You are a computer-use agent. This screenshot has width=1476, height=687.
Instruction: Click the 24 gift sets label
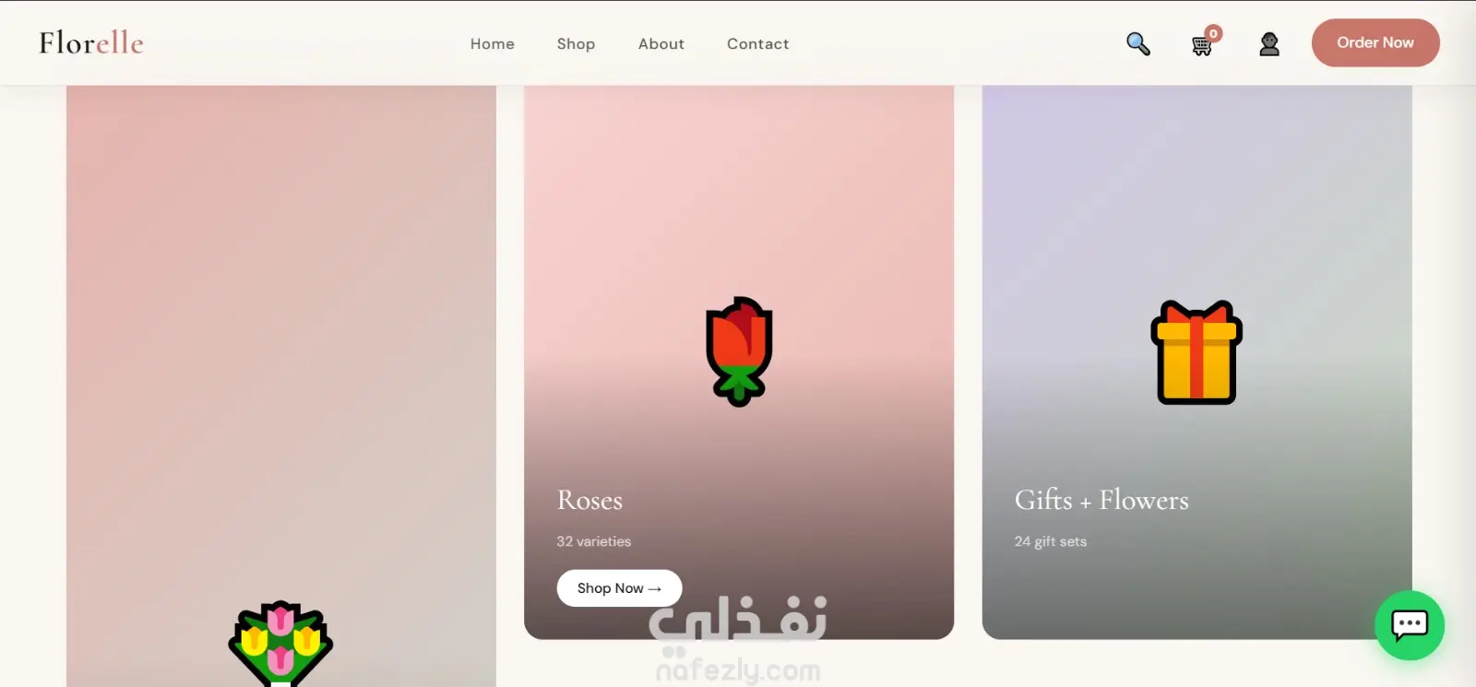1051,541
